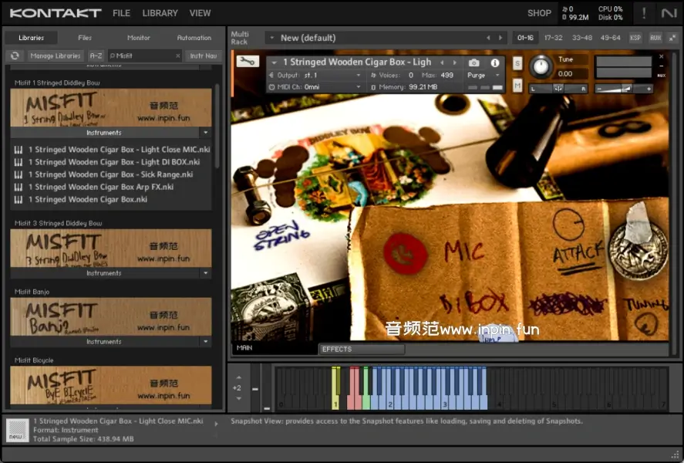Viewport: 684px width, 463px height.
Task: Open the instrument info icon
Action: point(495,63)
